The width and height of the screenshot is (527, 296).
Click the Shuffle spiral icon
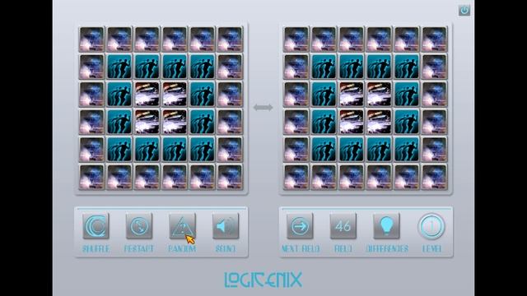pos(96,226)
